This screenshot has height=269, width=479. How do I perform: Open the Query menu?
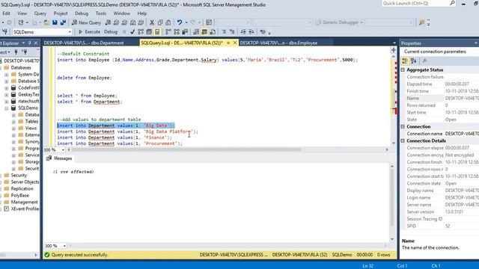point(40,13)
